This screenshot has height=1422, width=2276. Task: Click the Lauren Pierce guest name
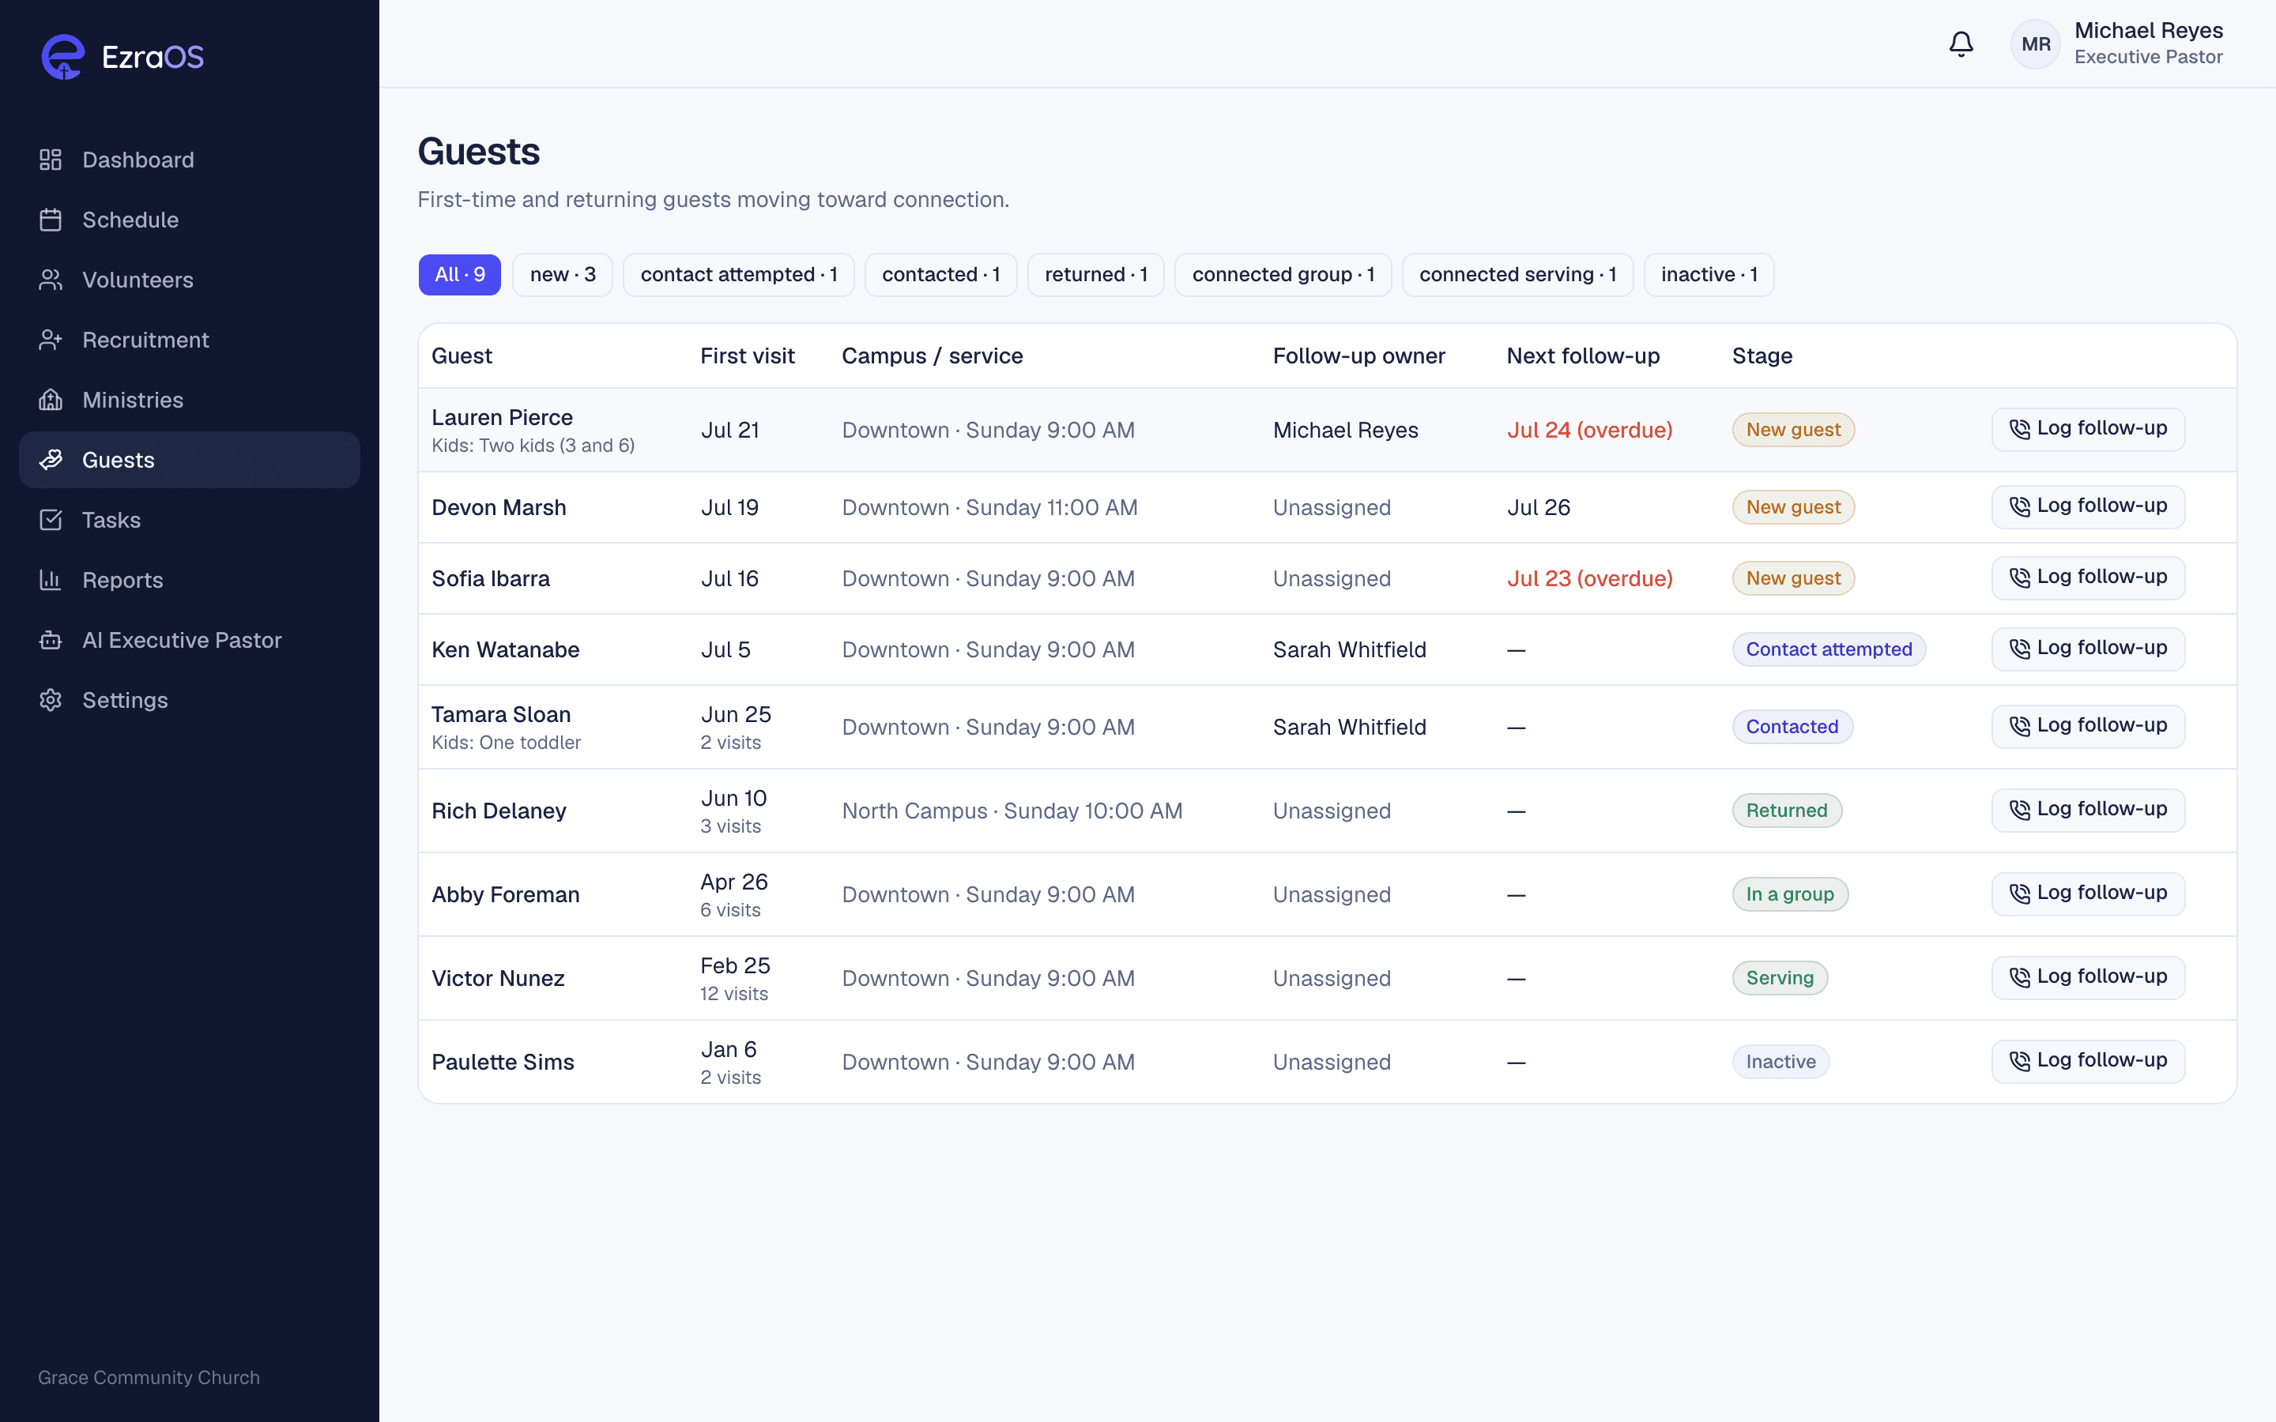pos(501,418)
